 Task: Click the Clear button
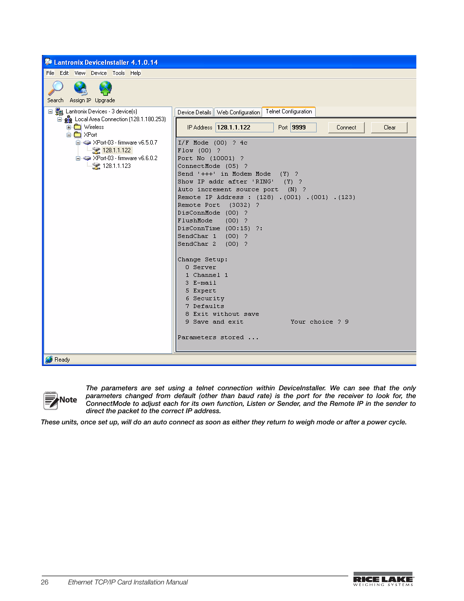pos(390,127)
